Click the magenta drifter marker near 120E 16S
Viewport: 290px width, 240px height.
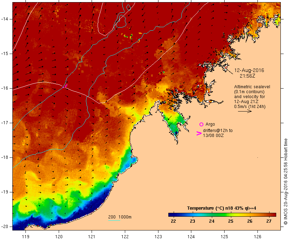click(x=65, y=86)
